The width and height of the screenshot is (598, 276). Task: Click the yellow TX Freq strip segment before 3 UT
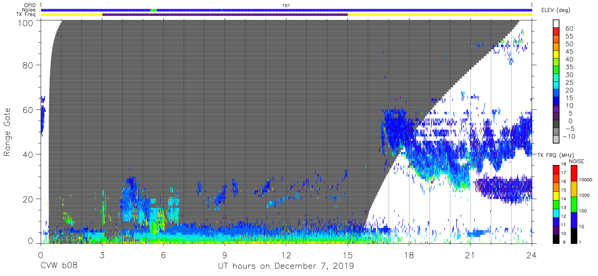point(72,15)
